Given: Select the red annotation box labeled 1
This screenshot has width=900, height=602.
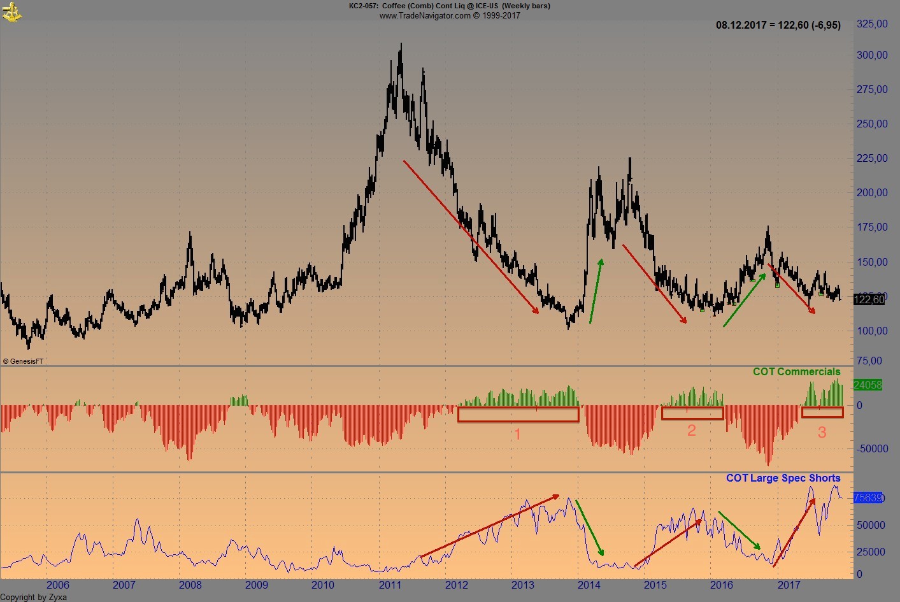Looking at the screenshot, I should 518,414.
